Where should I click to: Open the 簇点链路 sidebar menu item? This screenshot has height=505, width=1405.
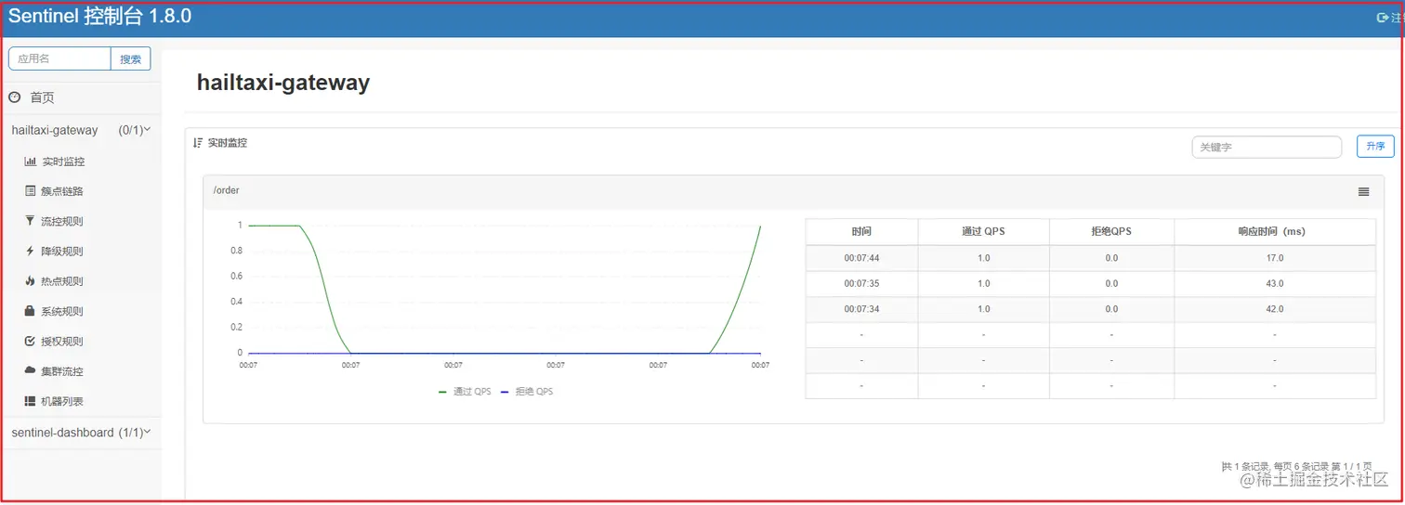(x=55, y=191)
